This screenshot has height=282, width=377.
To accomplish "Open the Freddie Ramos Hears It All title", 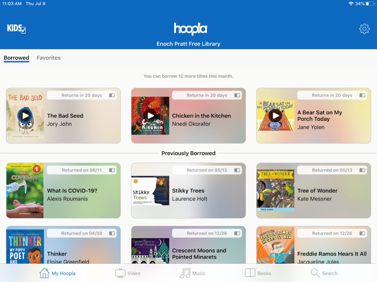I will 332,254.
